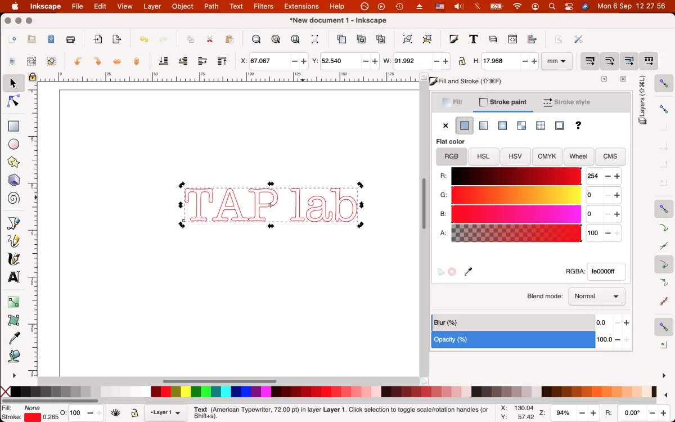Viewport: 675px width, 422px height.
Task: Select the Text tool in toolbox
Action: pyautogui.click(x=13, y=277)
